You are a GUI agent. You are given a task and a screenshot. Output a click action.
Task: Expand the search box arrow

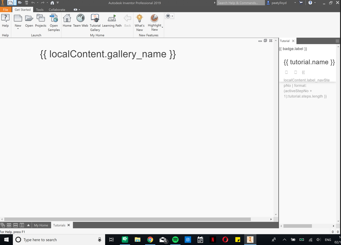[215, 3]
